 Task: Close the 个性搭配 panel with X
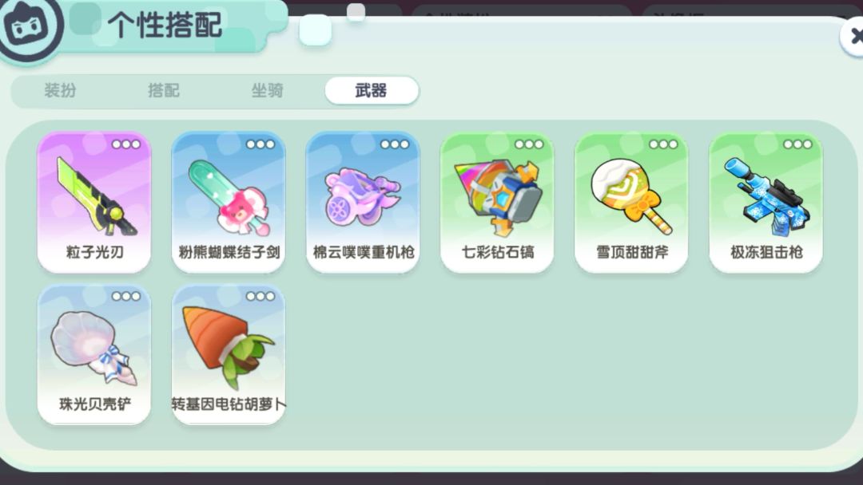point(853,36)
